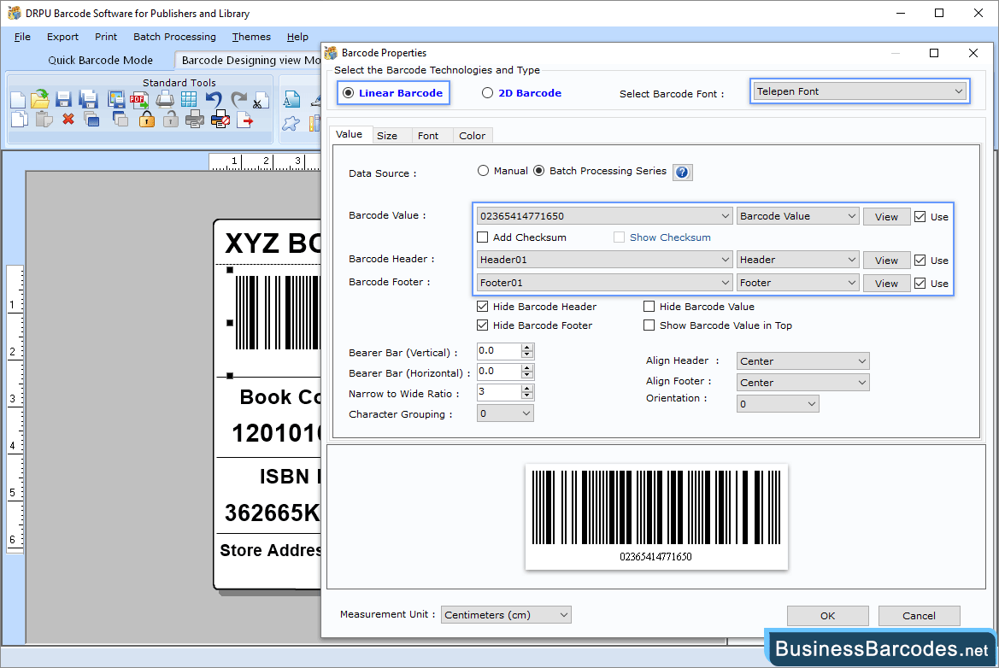
Task: Open the Export menu
Action: [62, 37]
